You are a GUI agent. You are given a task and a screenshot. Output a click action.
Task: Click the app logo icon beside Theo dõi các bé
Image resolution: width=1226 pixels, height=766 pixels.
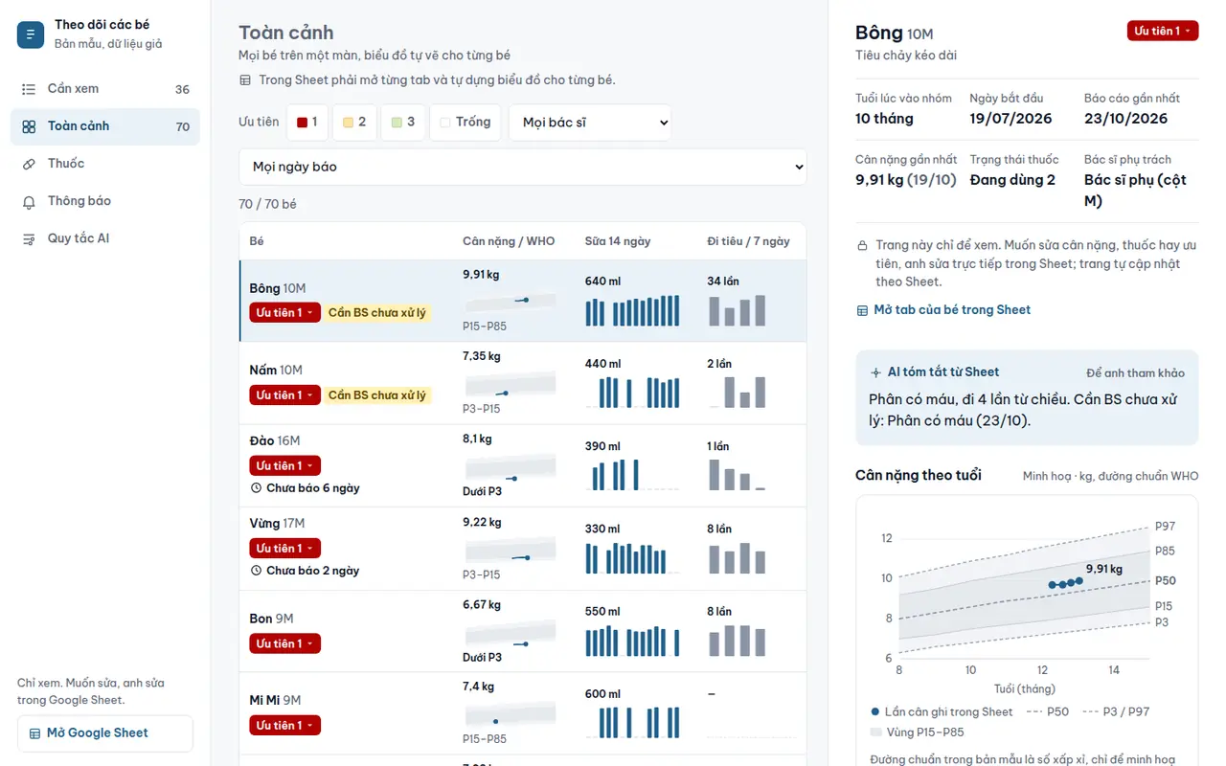pos(31,34)
